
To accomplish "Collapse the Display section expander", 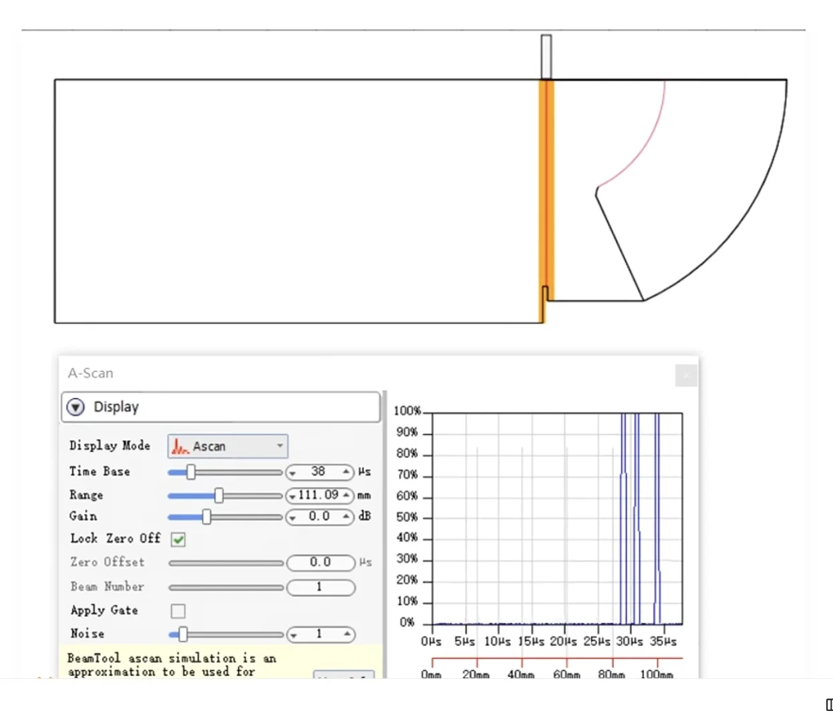I will (x=76, y=407).
